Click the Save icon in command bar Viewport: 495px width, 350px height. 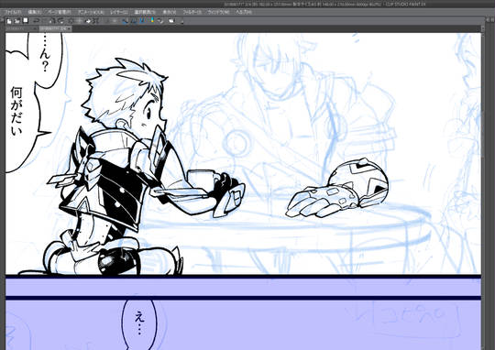(26, 20)
